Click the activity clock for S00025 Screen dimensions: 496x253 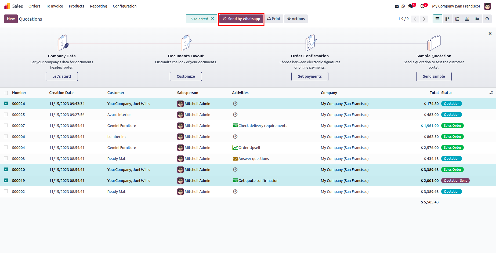[235, 115]
